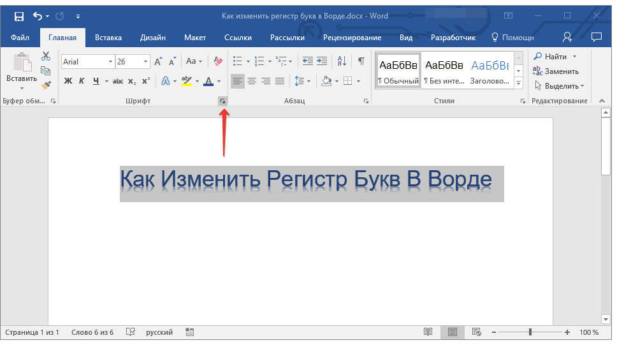This screenshot has width=617, height=345.
Task: Decrease the font size with the smaller A
Action: (x=172, y=61)
